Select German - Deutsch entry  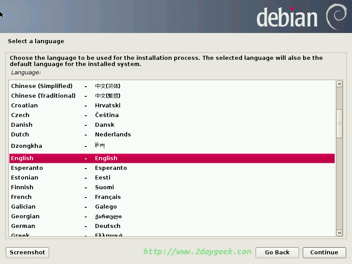pos(172,226)
